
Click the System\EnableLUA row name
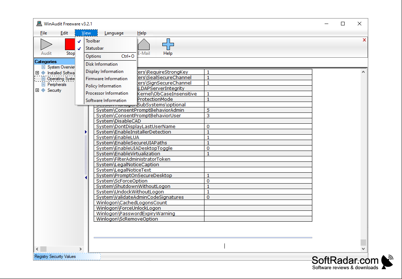point(118,137)
